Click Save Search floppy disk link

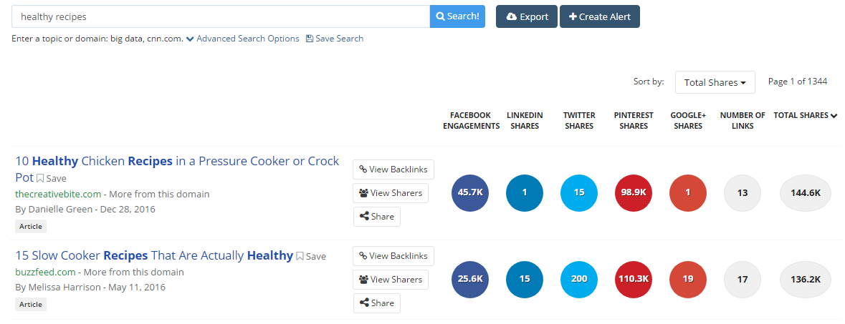coord(335,39)
